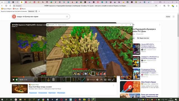Image resolution: width=179 pixels, height=101 pixels.
Task: Open Яндекс Маркет bookmark
Action: [x=6, y=9]
